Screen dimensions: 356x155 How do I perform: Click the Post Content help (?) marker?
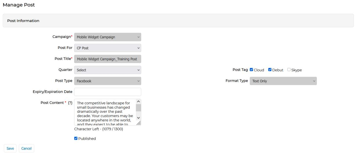70,103
